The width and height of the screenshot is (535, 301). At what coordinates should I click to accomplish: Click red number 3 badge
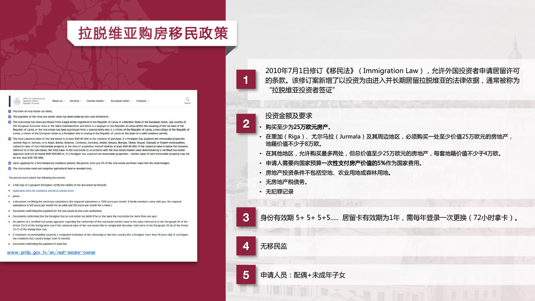[246, 218]
